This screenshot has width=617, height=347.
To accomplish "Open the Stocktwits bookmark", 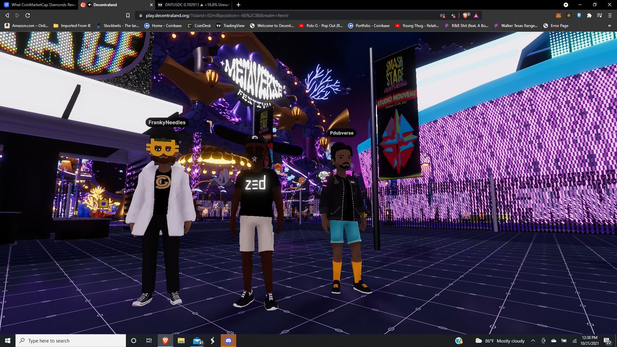I will point(117,25).
